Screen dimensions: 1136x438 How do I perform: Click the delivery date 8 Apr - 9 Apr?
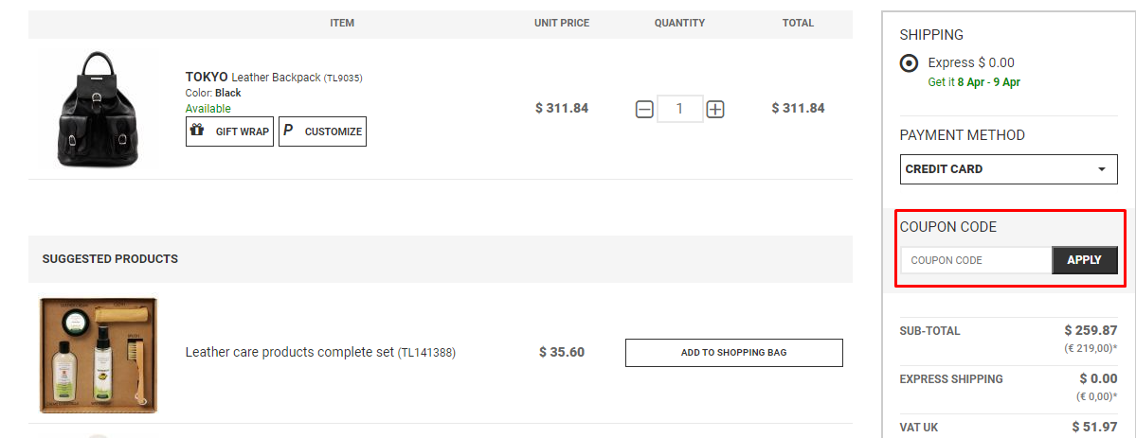point(989,82)
